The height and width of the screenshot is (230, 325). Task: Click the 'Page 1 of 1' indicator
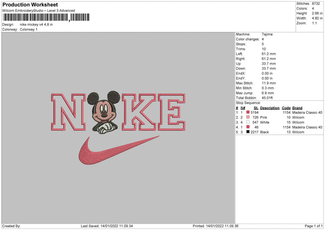tap(314, 226)
